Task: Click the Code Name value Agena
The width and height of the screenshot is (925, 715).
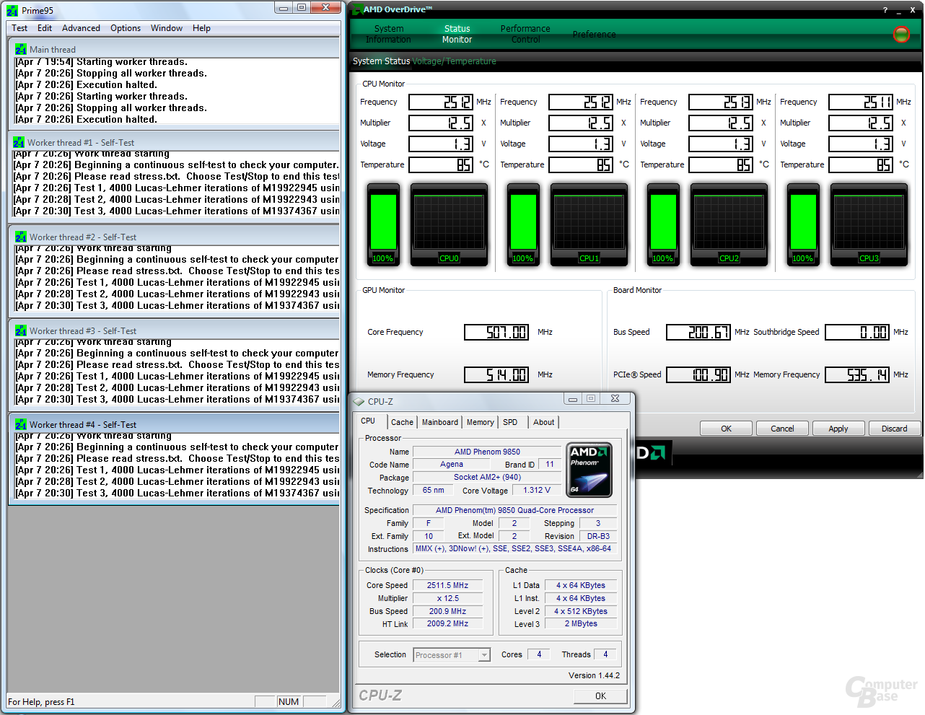Action: point(452,464)
